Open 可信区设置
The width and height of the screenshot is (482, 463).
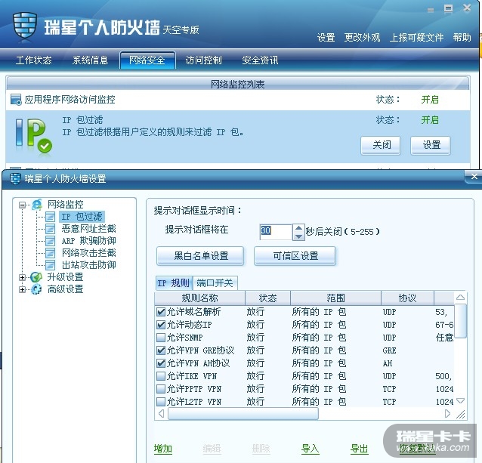click(x=295, y=255)
